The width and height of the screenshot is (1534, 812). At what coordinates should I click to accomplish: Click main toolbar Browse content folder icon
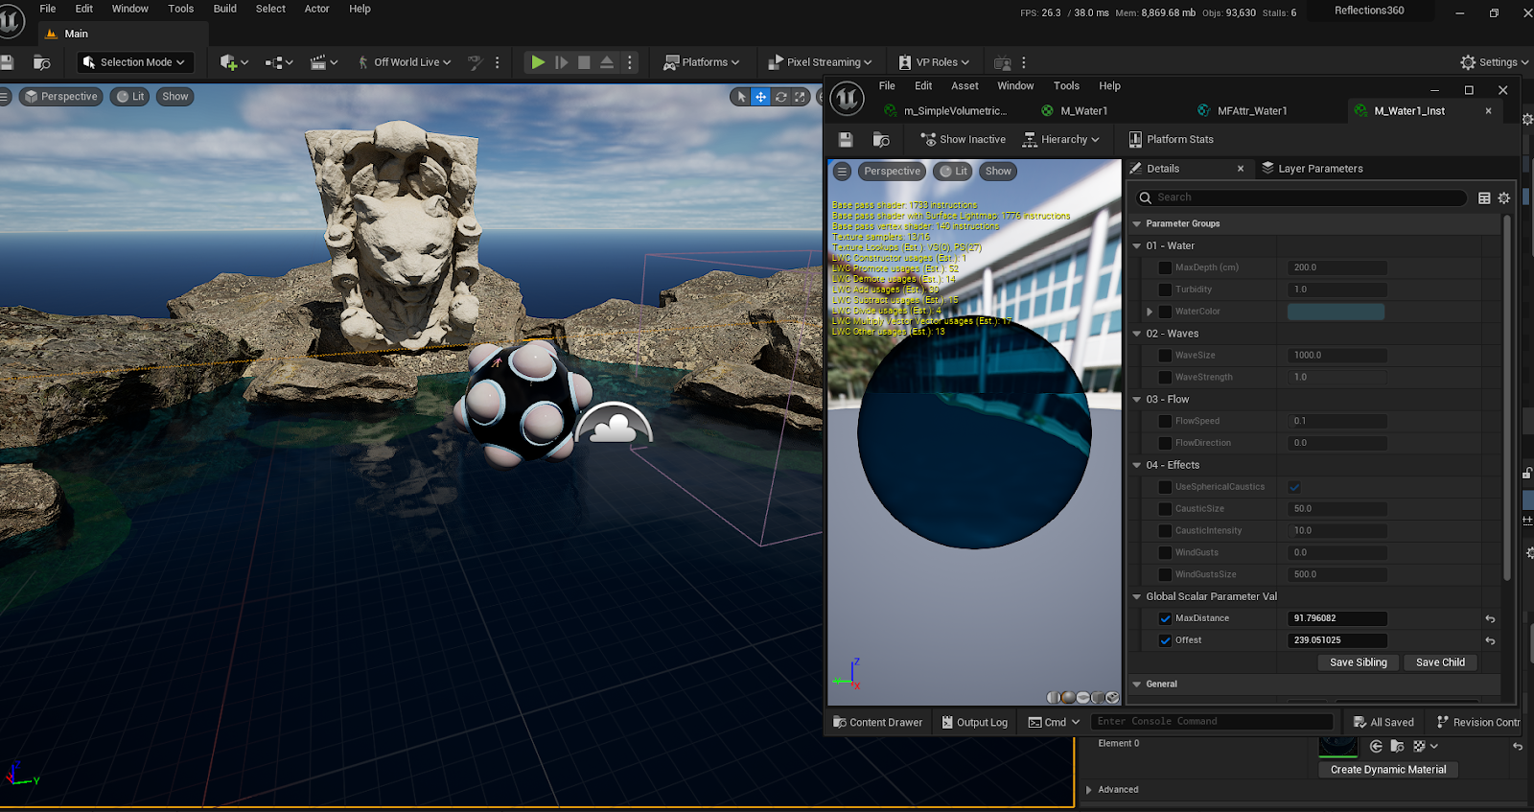(x=41, y=62)
